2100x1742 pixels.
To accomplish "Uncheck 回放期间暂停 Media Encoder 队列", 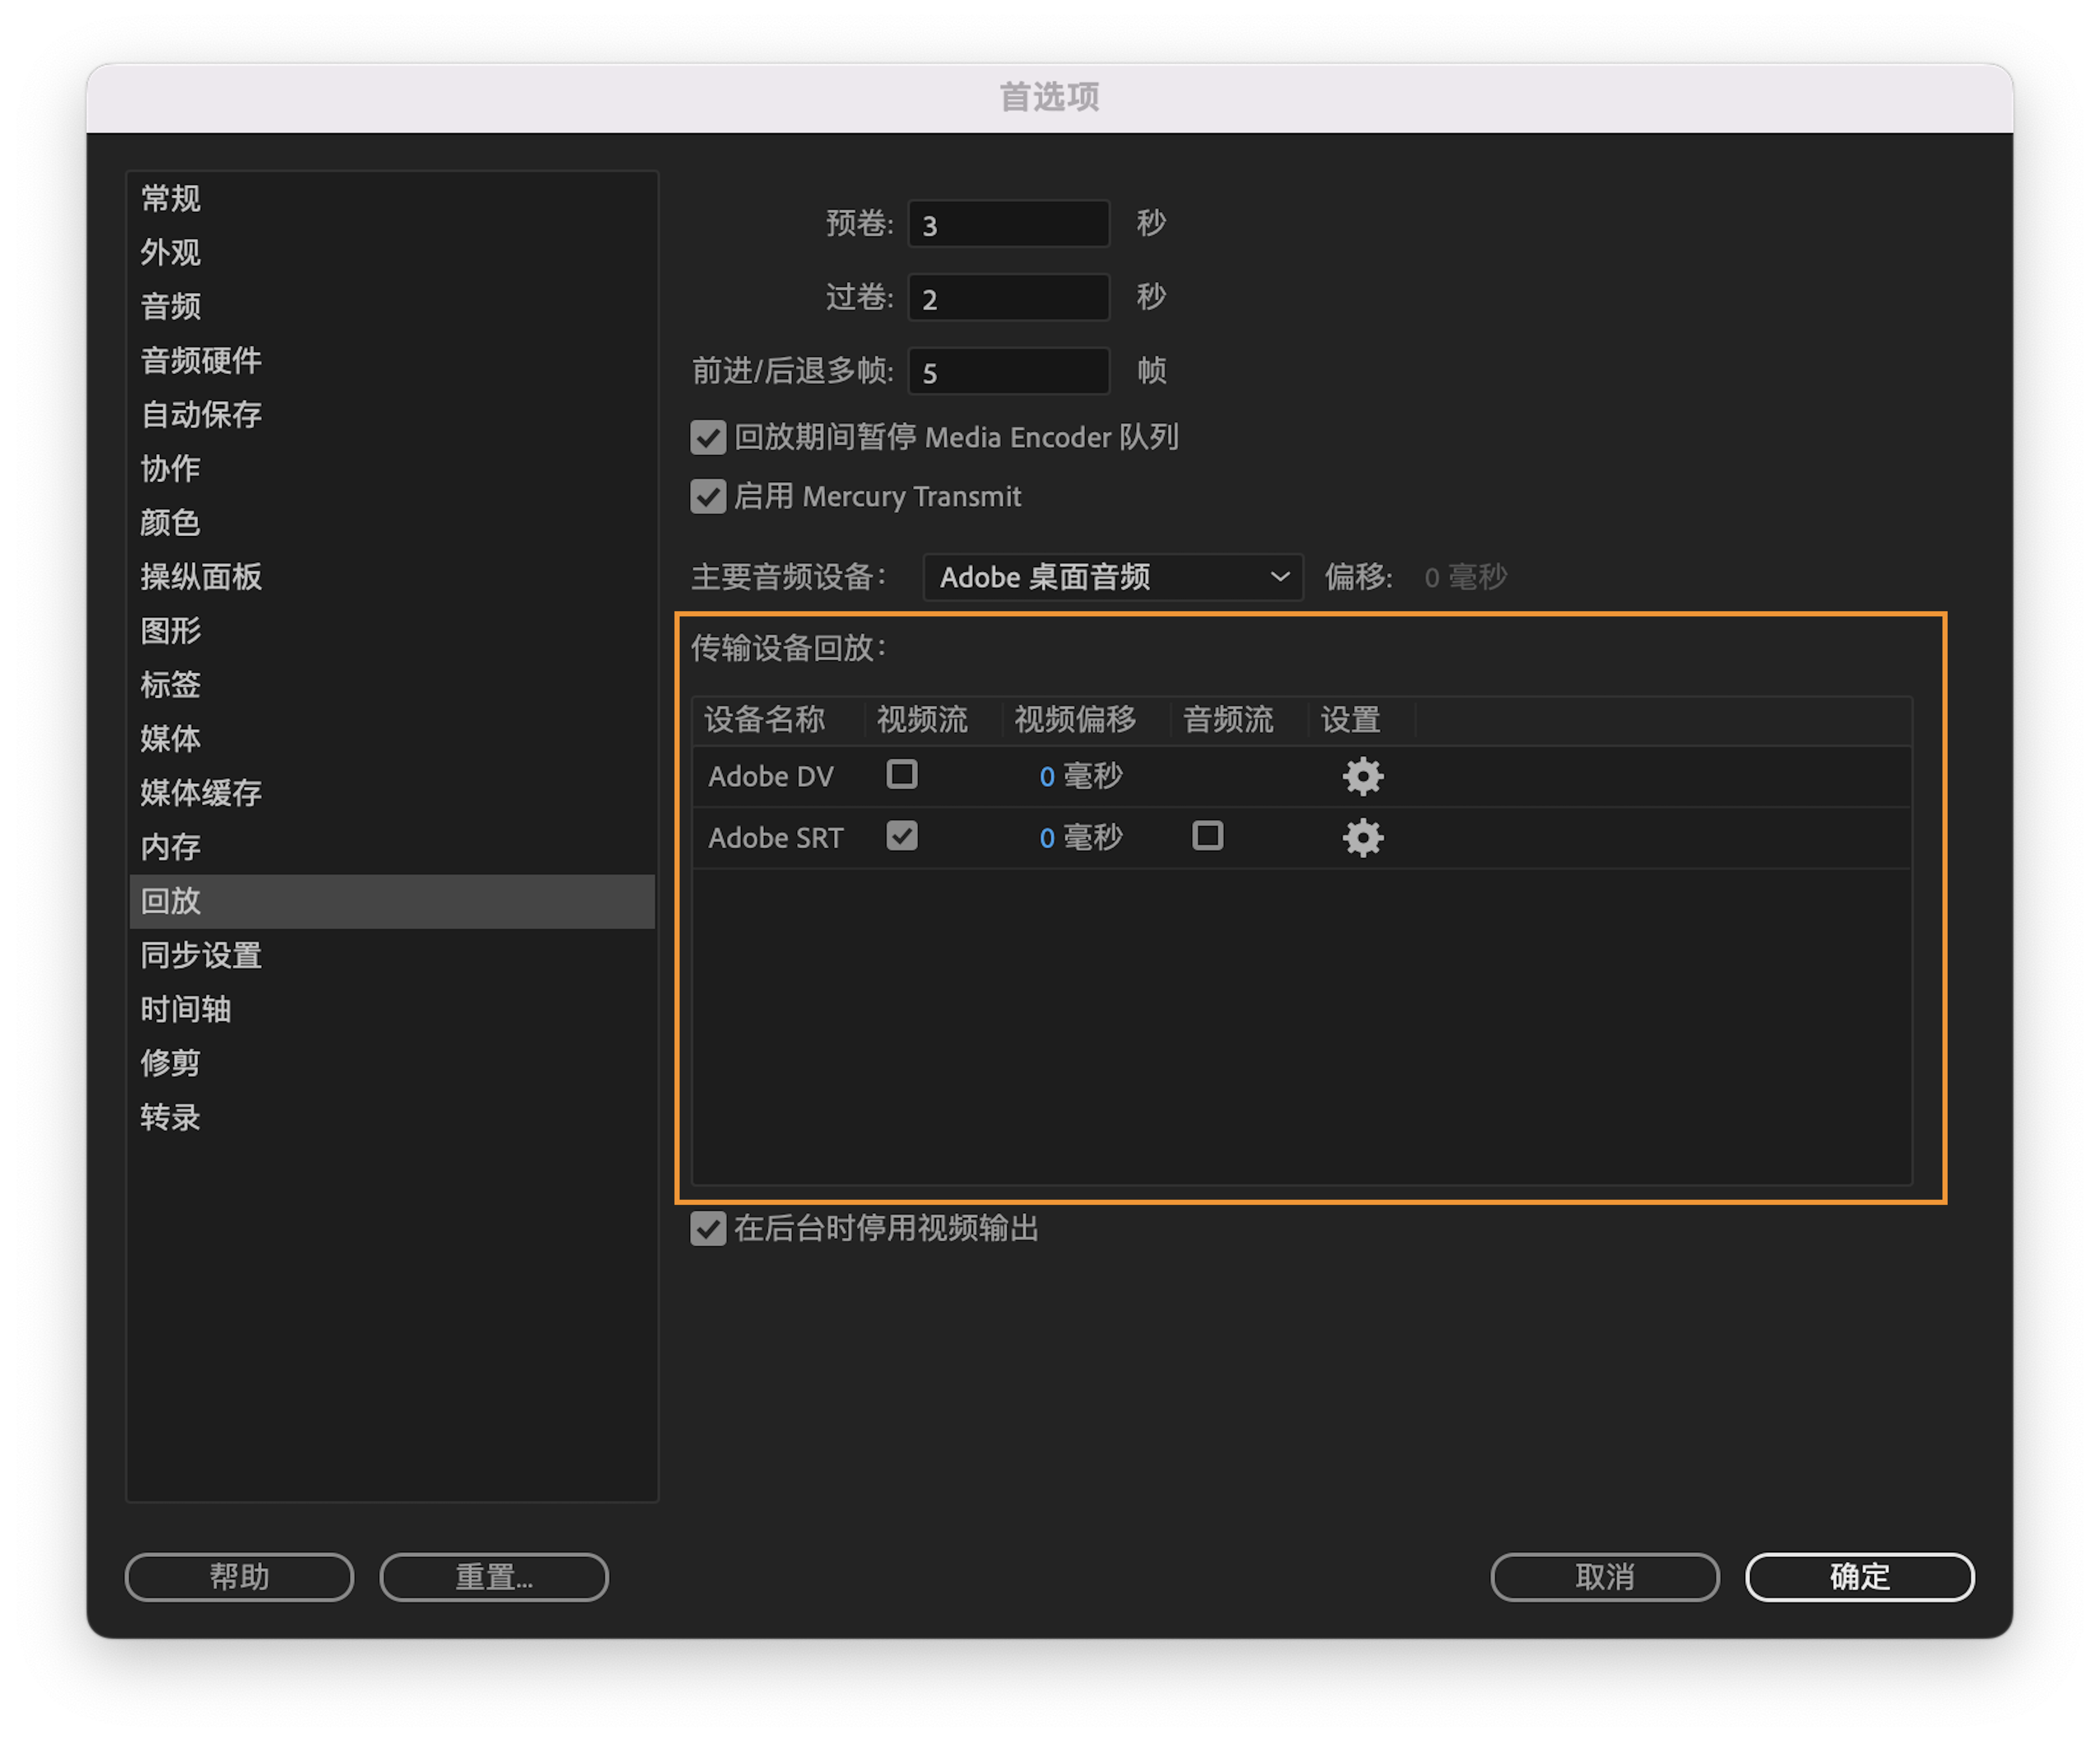I will (x=708, y=437).
